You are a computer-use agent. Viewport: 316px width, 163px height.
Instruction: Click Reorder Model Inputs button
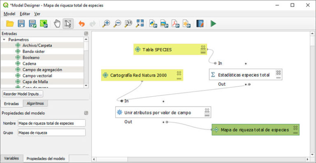point(23,94)
